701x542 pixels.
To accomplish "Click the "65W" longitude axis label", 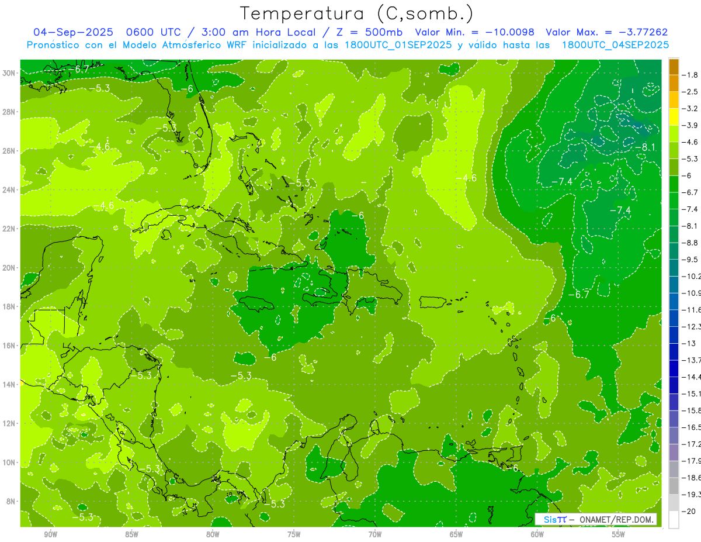I will (x=456, y=534).
